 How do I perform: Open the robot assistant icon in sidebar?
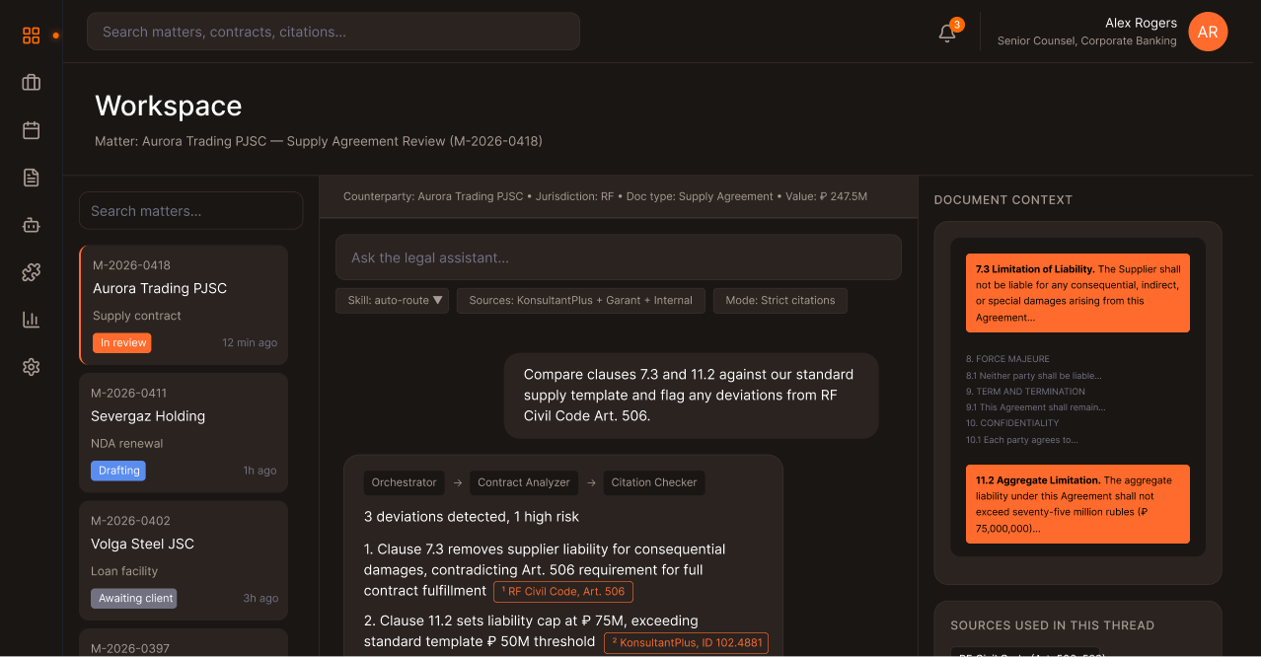click(x=32, y=225)
